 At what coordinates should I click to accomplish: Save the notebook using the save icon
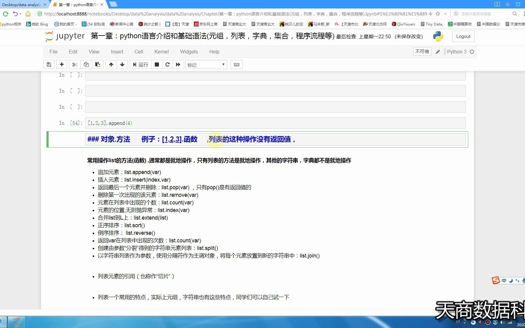click(x=49, y=64)
